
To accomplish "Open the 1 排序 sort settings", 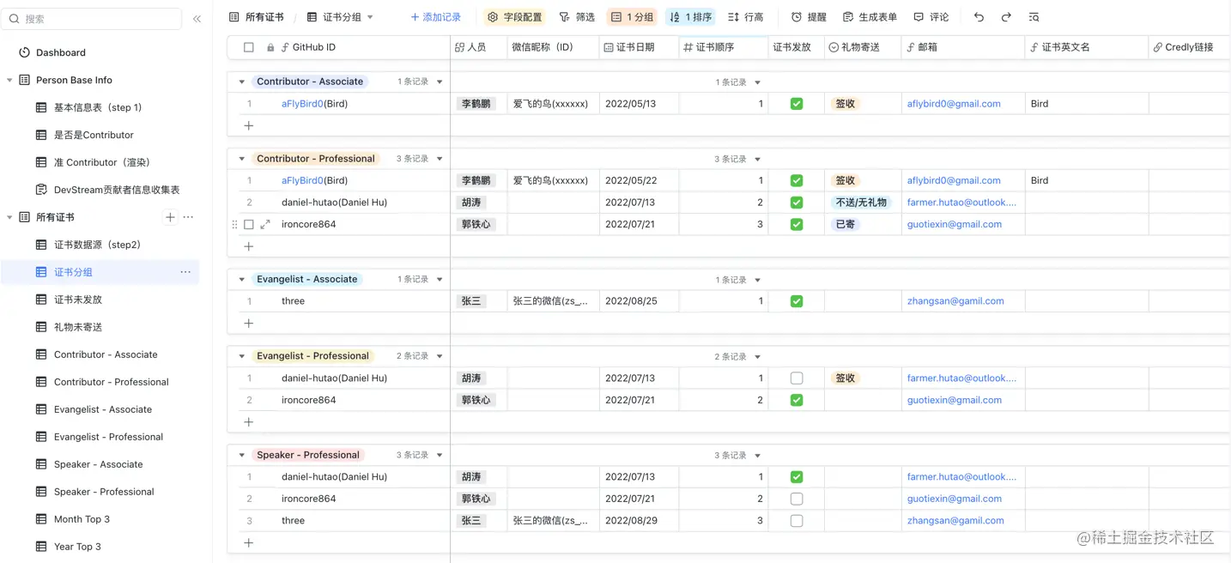I will coord(689,16).
